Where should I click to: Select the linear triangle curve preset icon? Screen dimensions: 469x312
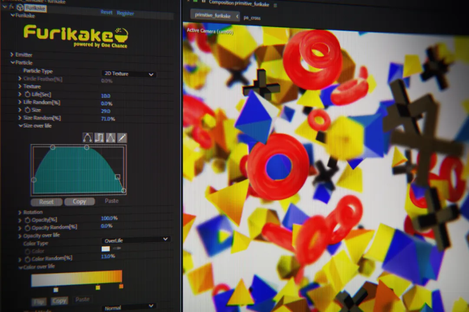pos(110,138)
